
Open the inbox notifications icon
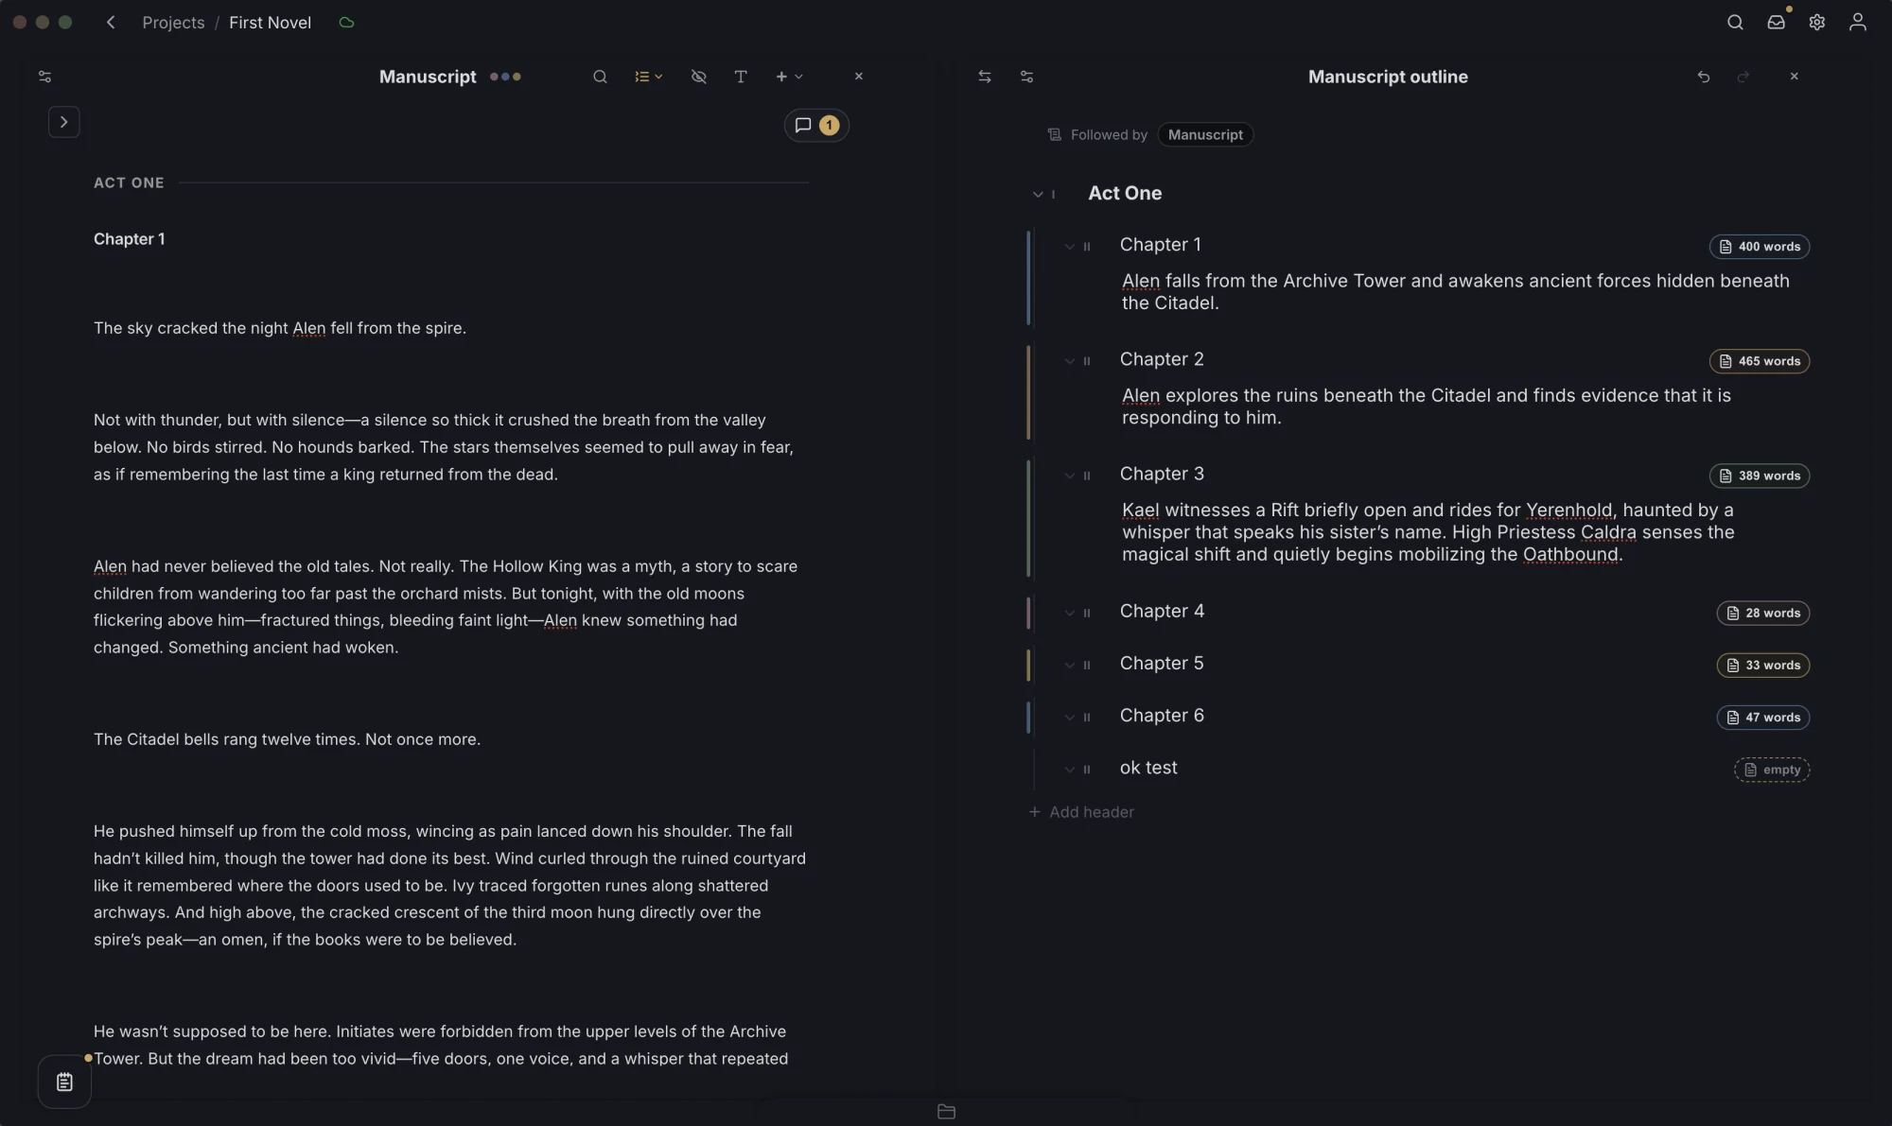tap(1777, 22)
